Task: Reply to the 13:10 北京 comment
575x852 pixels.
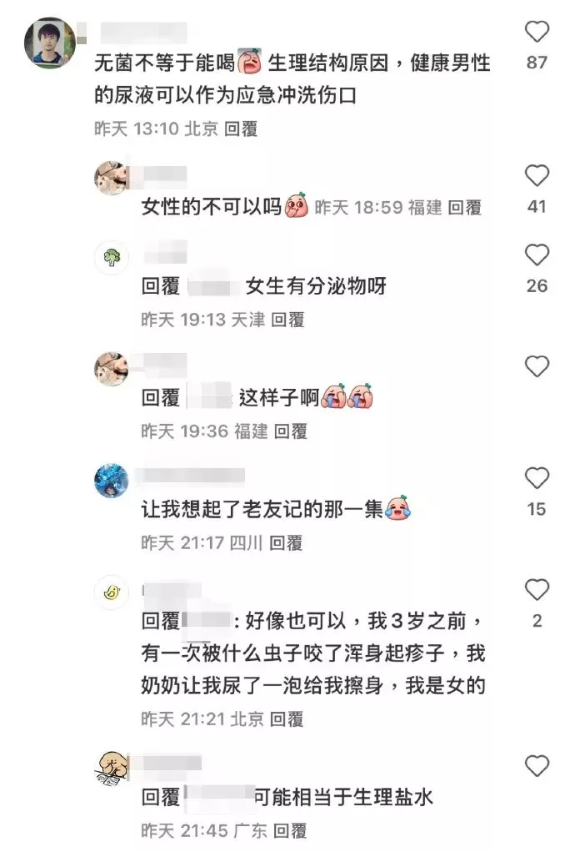Action: click(x=240, y=129)
